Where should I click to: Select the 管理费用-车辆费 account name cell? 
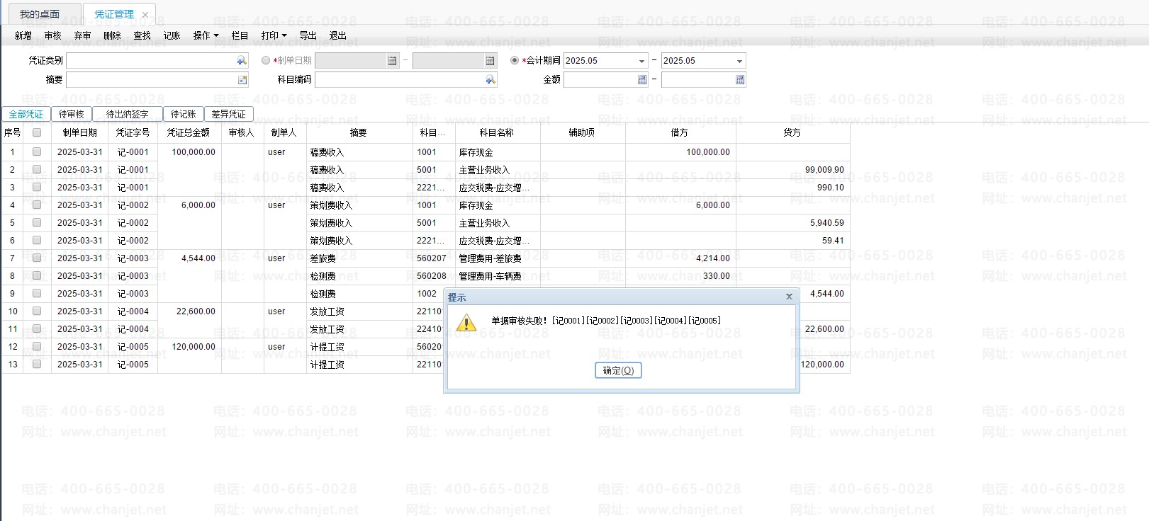pos(498,276)
